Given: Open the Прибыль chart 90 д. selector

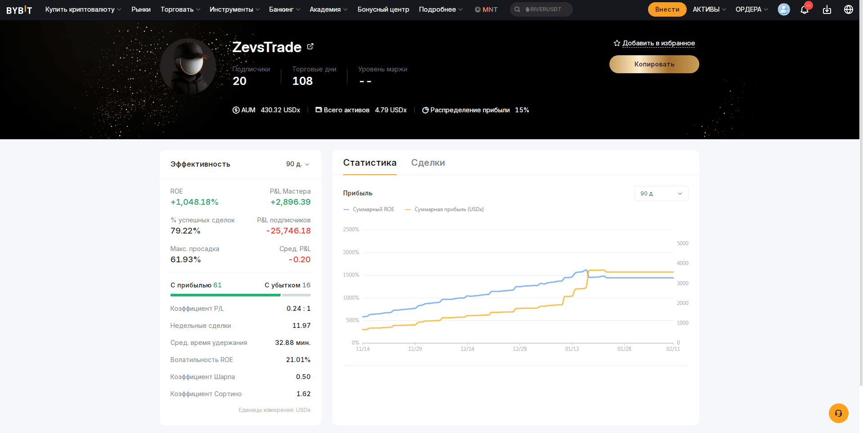Looking at the screenshot, I should click(661, 194).
